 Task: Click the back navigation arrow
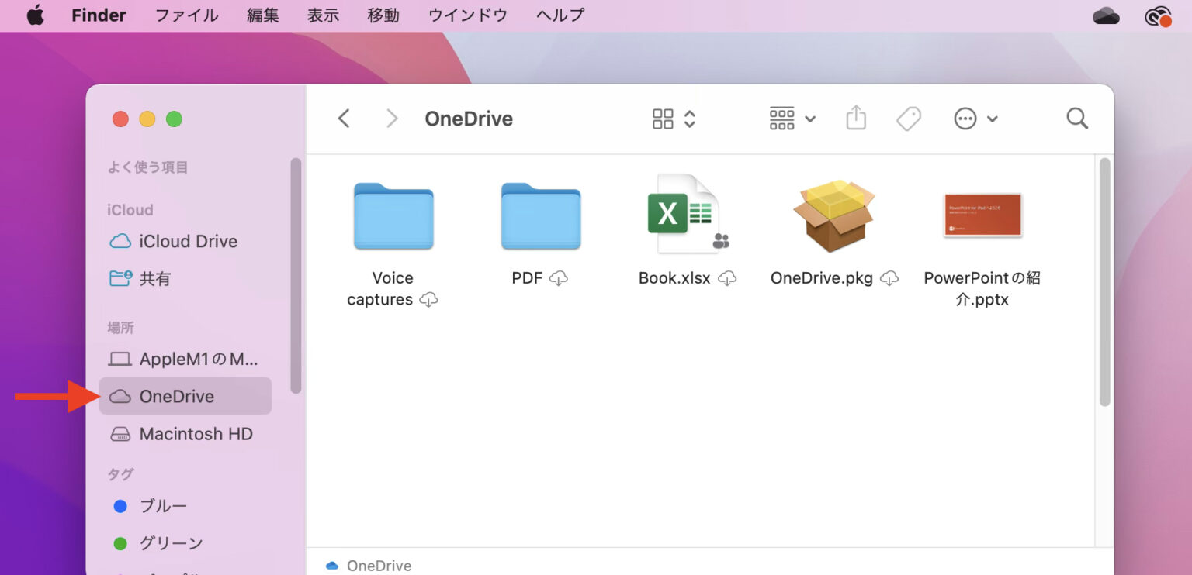coord(344,118)
